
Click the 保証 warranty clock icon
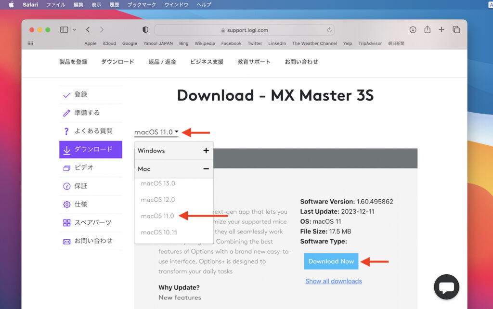[x=67, y=186]
